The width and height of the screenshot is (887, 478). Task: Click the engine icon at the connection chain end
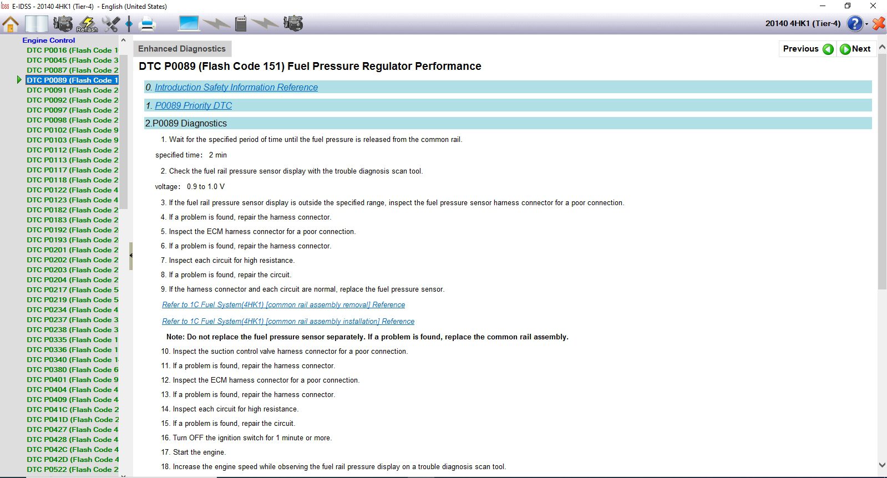(293, 24)
